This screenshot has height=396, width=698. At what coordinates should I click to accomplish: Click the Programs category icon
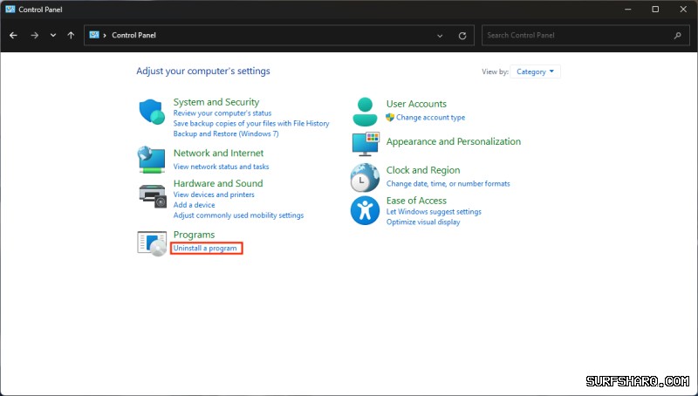point(152,243)
